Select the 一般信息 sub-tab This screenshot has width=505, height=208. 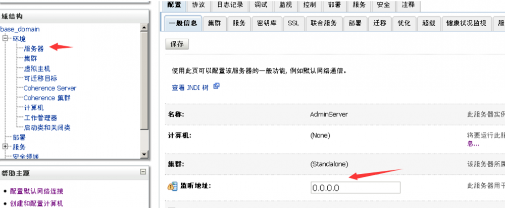click(x=183, y=23)
